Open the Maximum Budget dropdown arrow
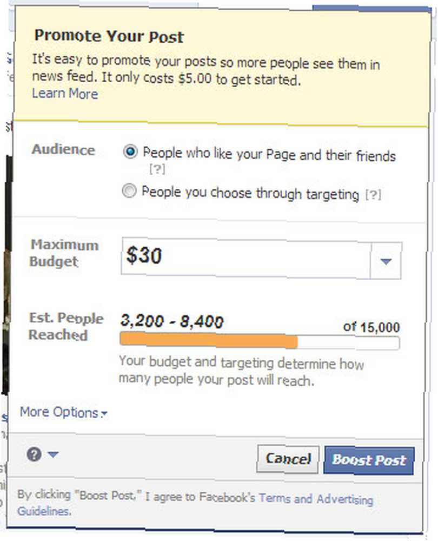Viewport: 438px width, 541px height. [x=386, y=261]
